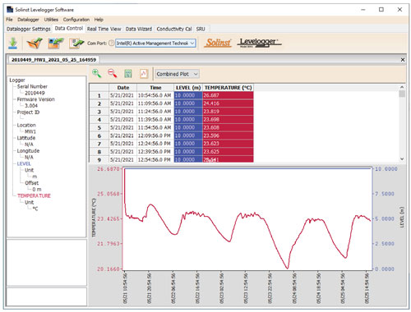Image resolution: width=411 pixels, height=312 pixels.
Task: Click time cell 11:39:56.0 AM
Action: [155, 120]
